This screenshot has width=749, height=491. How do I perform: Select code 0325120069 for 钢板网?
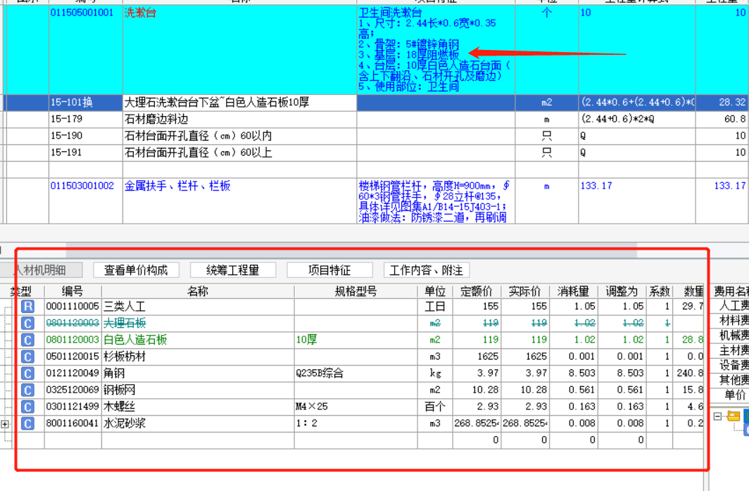pos(73,390)
